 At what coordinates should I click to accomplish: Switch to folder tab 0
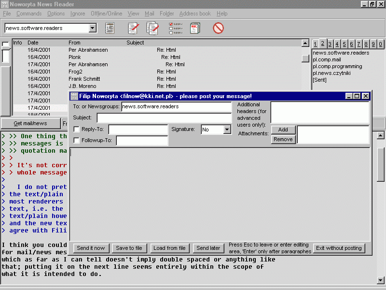click(380, 44)
